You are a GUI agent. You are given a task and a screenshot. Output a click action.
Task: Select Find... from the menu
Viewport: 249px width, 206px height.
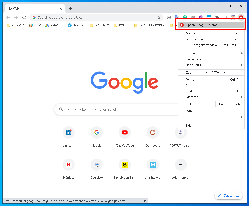(x=211, y=91)
